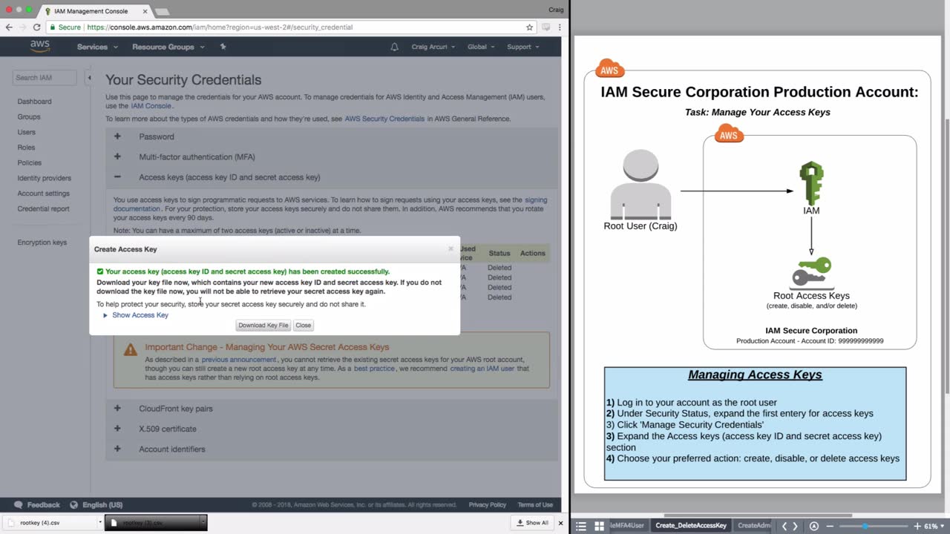This screenshot has height=534, width=950.
Task: Open Roles in the IAM sidebar
Action: (x=26, y=148)
